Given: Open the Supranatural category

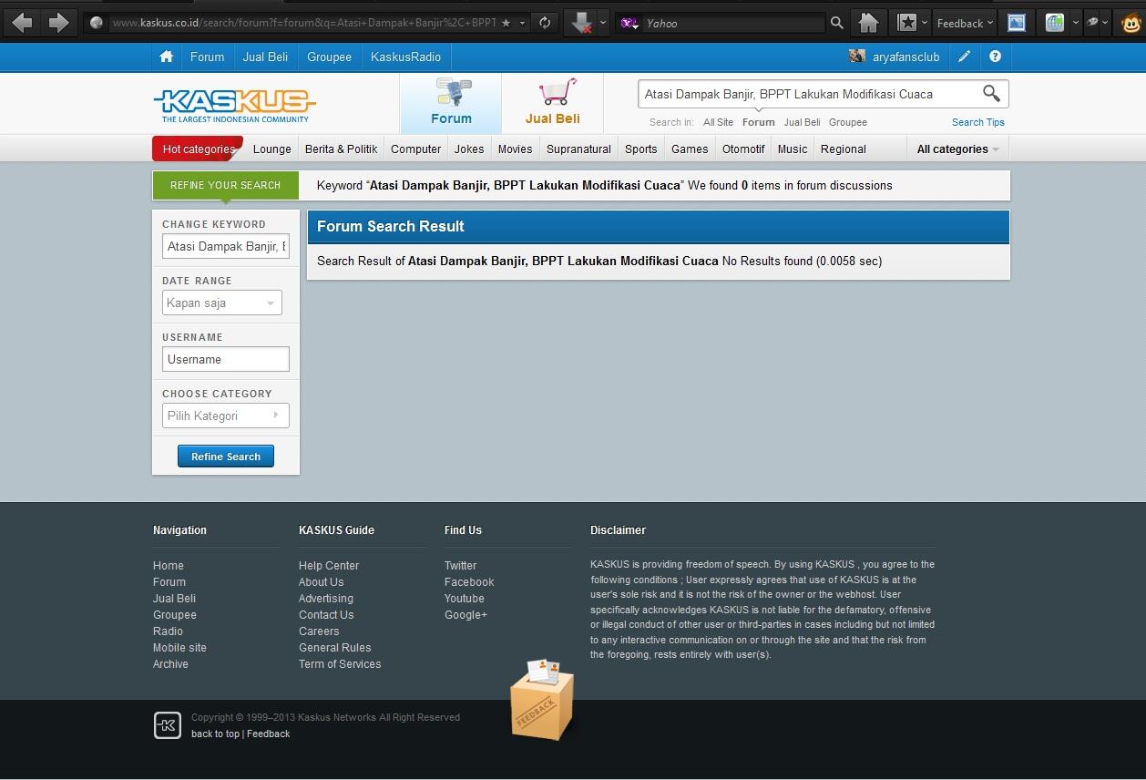Looking at the screenshot, I should coord(578,149).
